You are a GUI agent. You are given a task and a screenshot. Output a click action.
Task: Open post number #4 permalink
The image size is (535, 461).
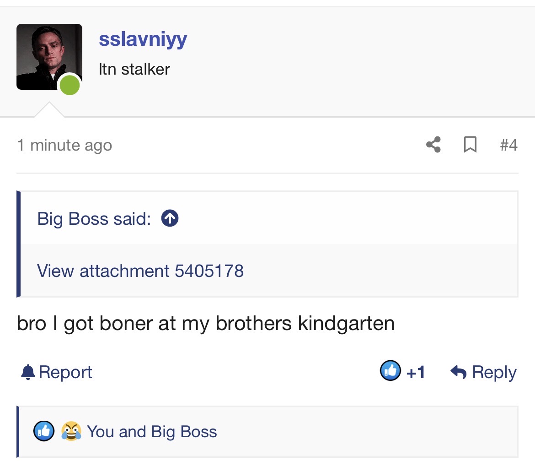click(x=509, y=145)
